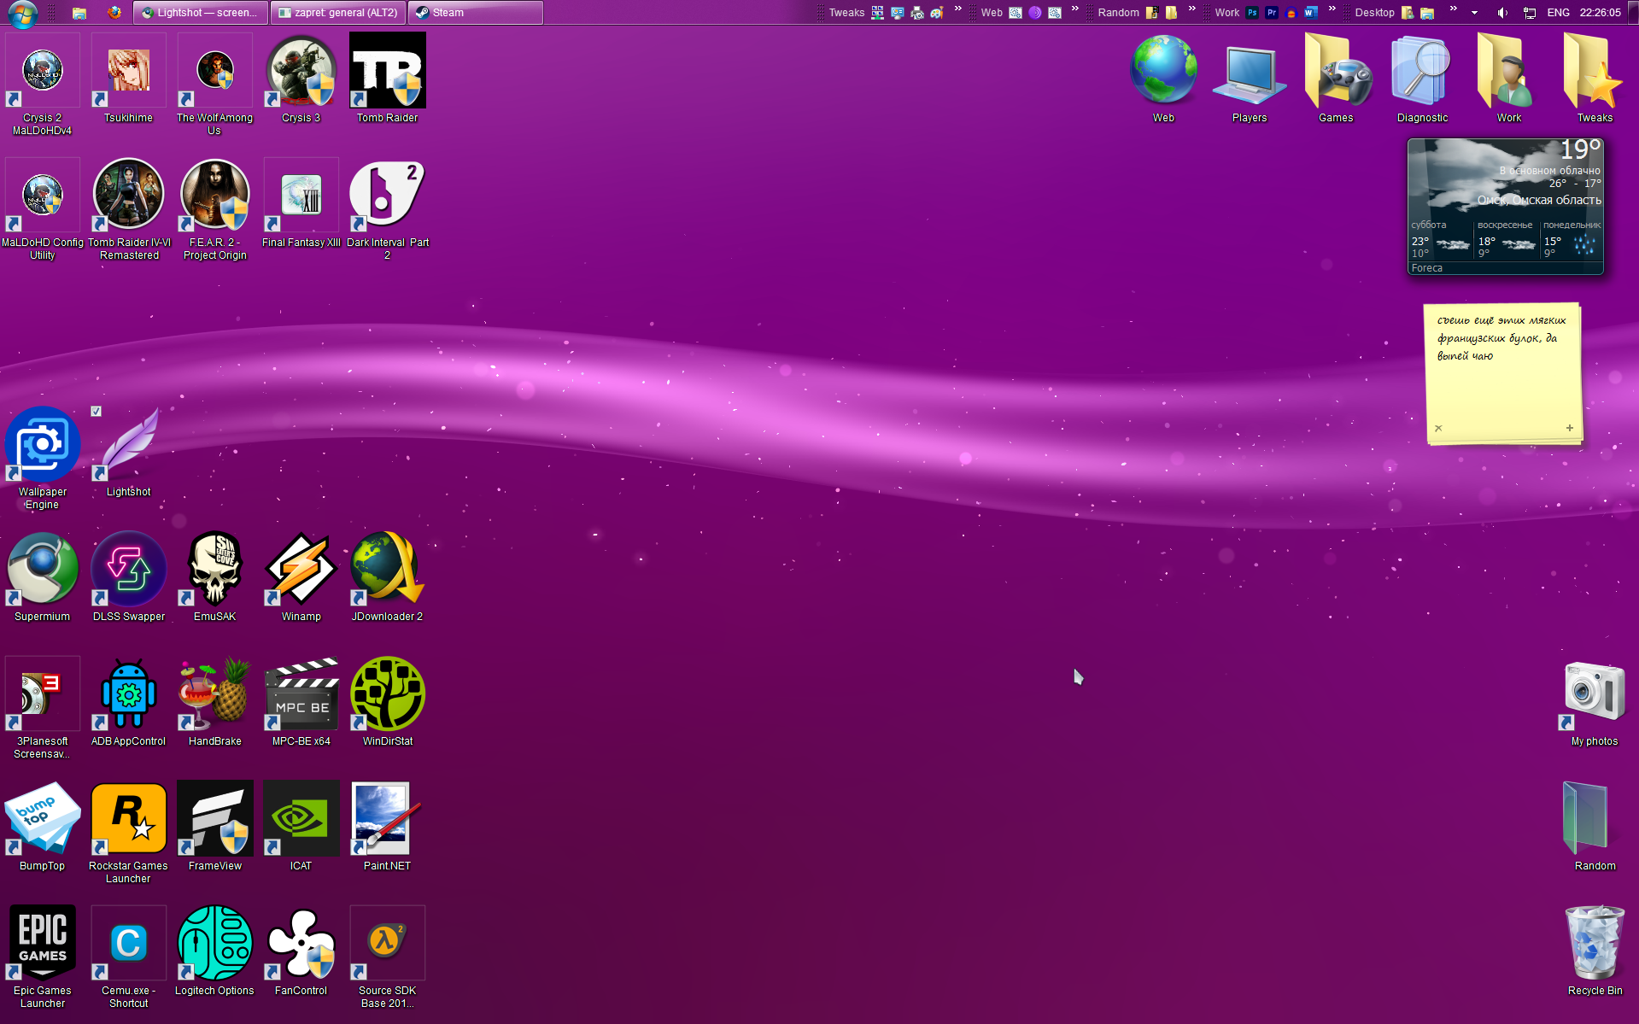Expand the Web toolbar overflow chevron

1075,9
